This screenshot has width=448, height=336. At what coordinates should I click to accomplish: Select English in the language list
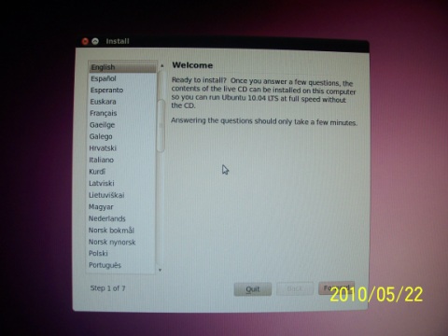[x=122, y=67]
